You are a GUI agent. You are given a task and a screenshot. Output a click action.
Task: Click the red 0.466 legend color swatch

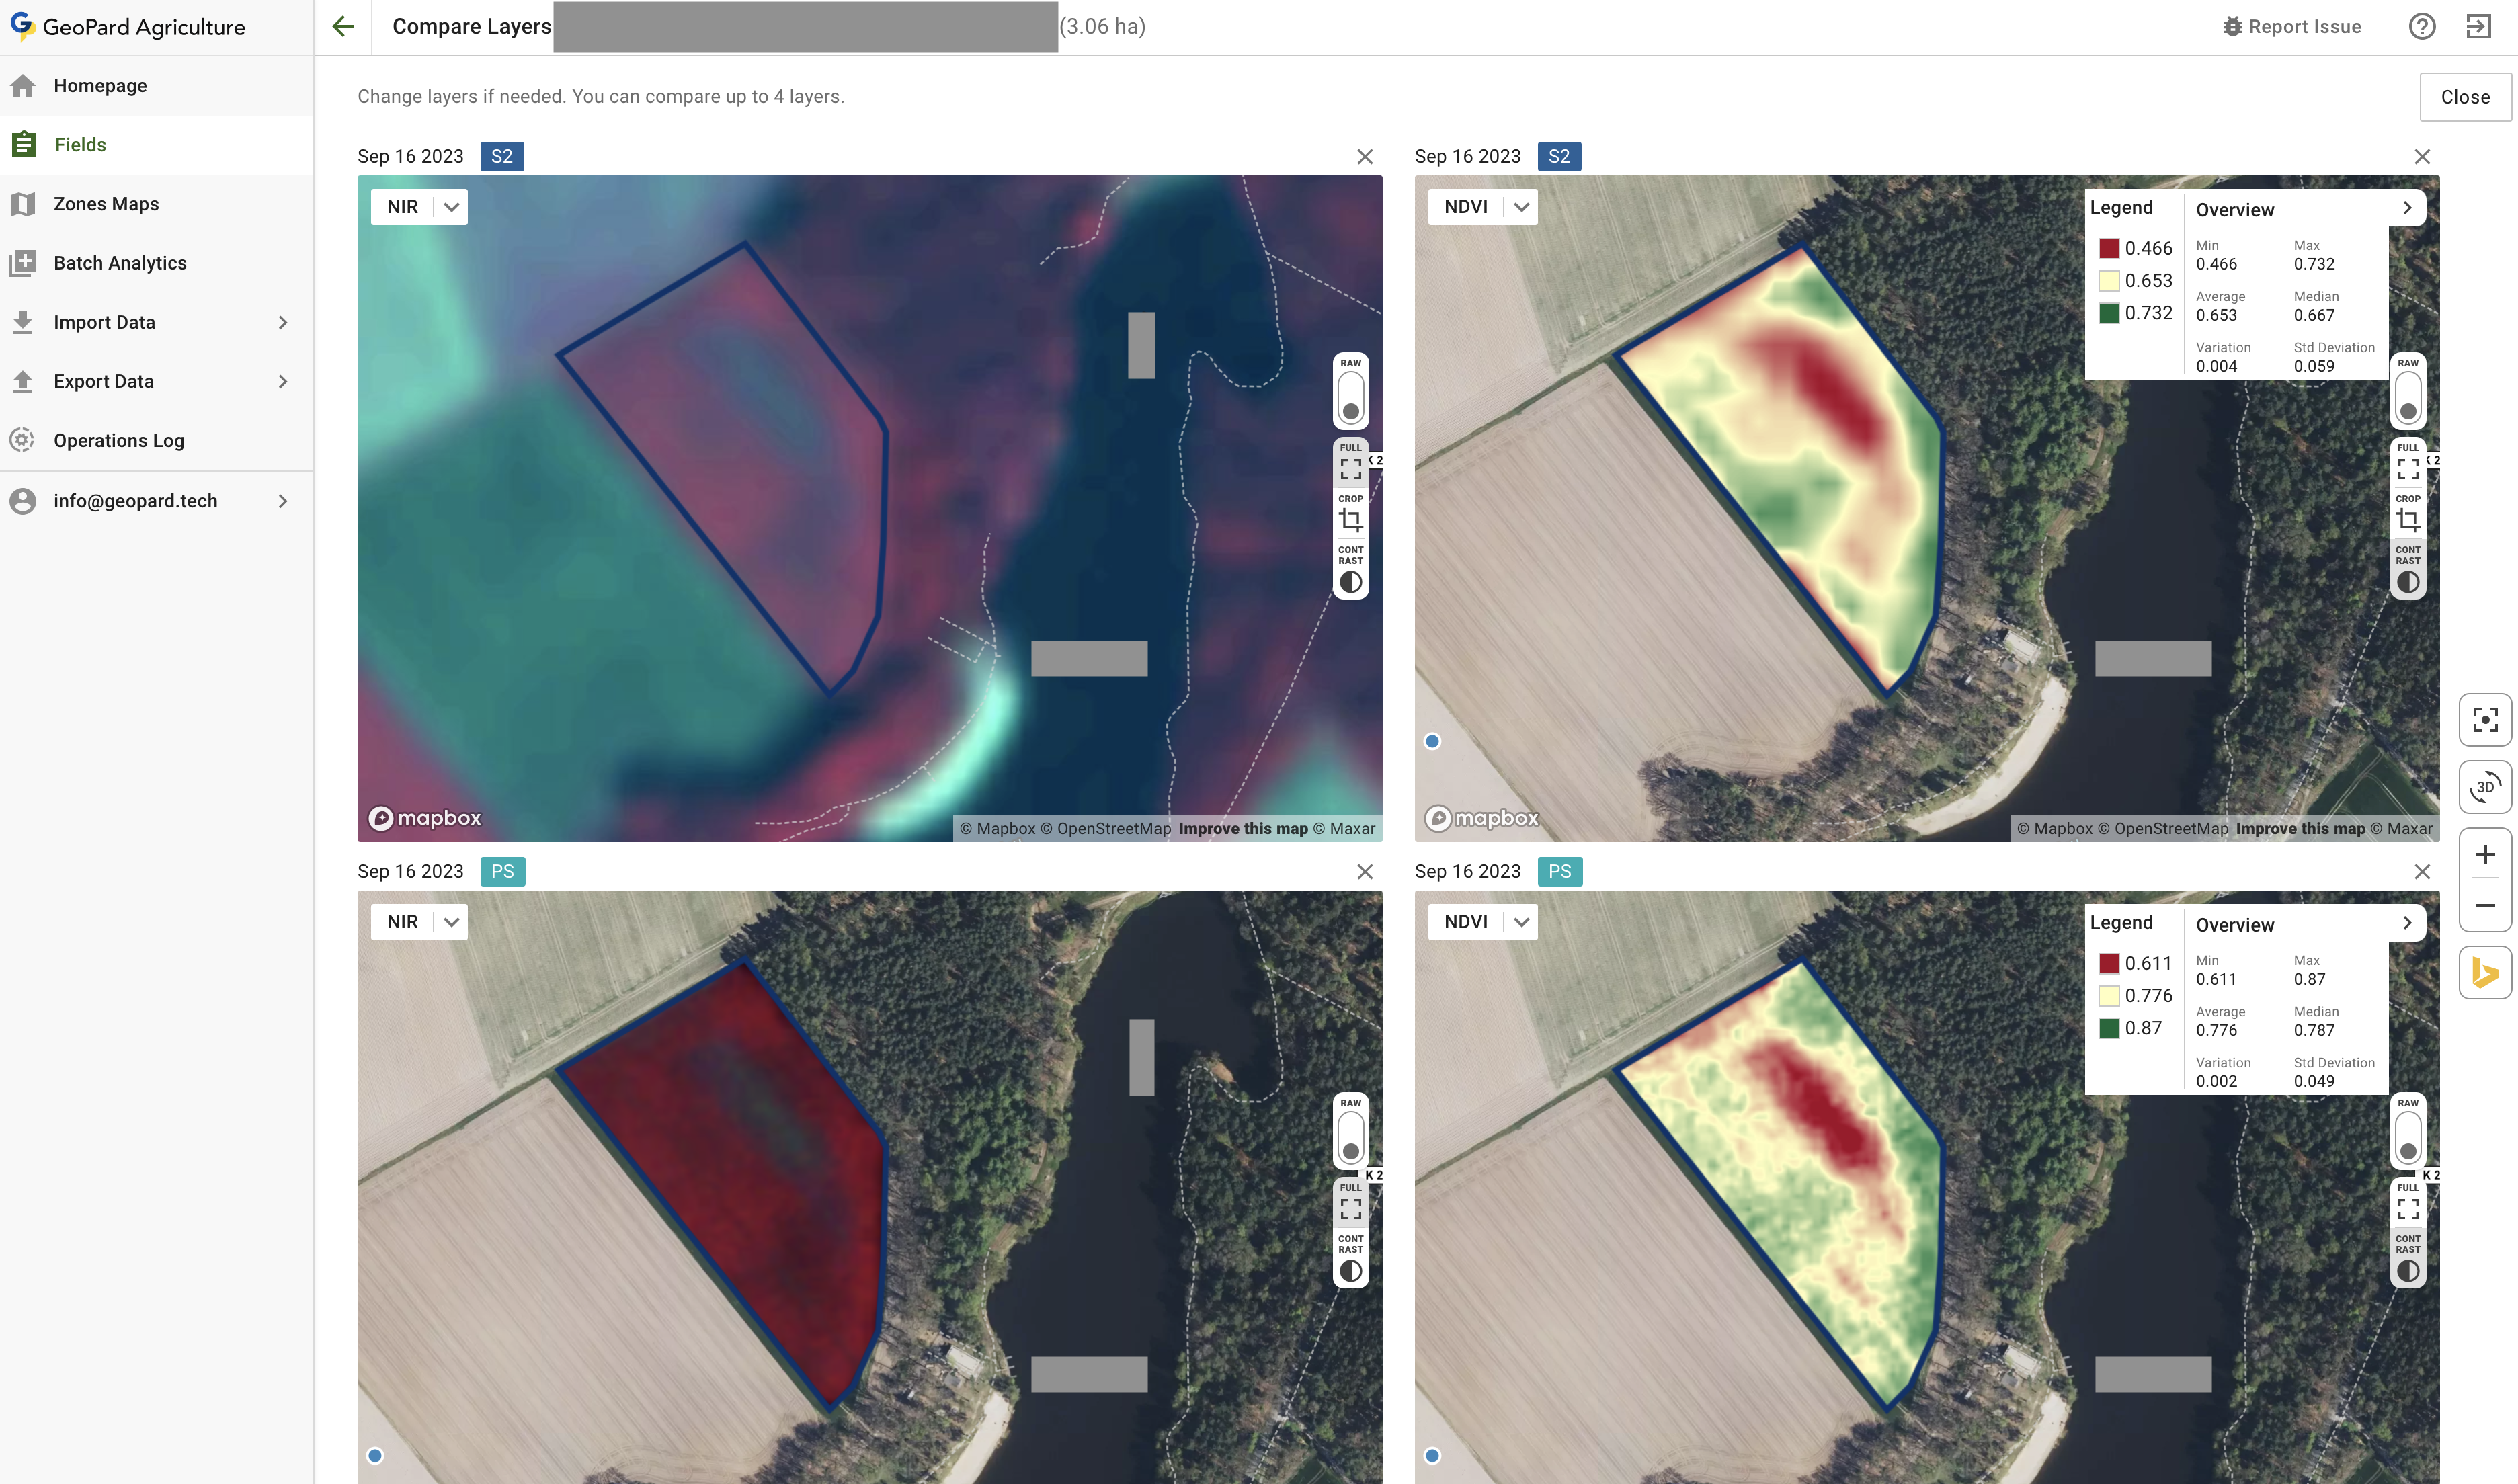click(2108, 249)
